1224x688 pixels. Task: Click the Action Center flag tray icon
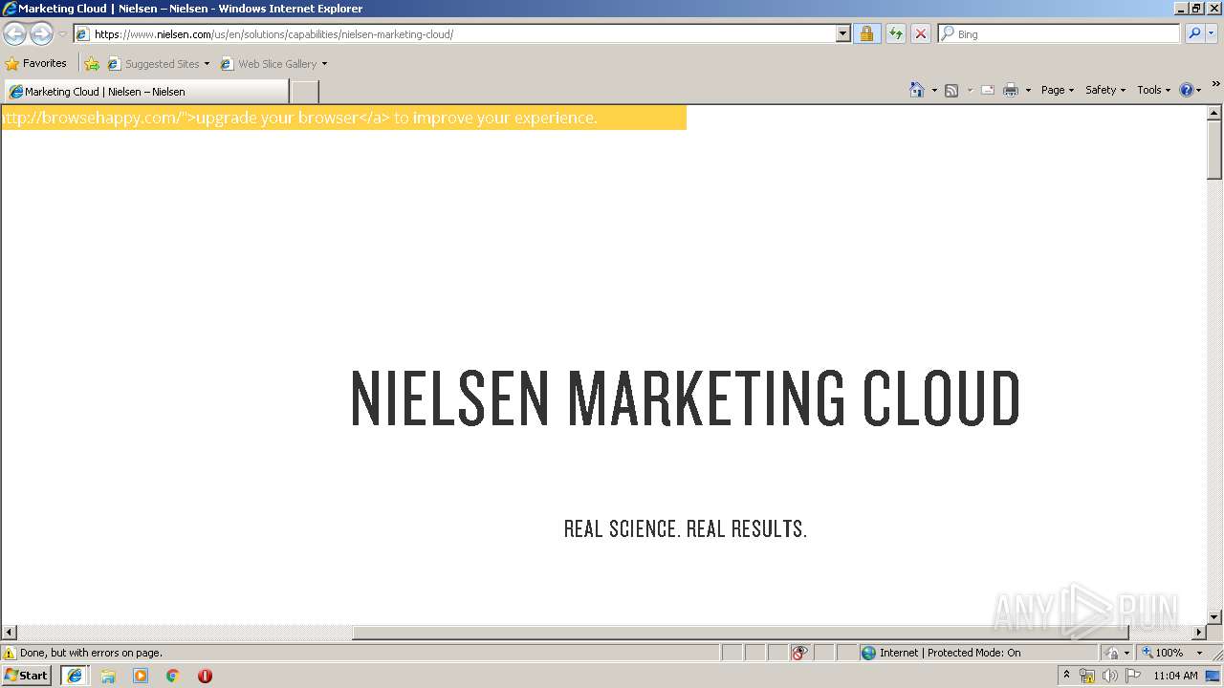coord(1132,676)
